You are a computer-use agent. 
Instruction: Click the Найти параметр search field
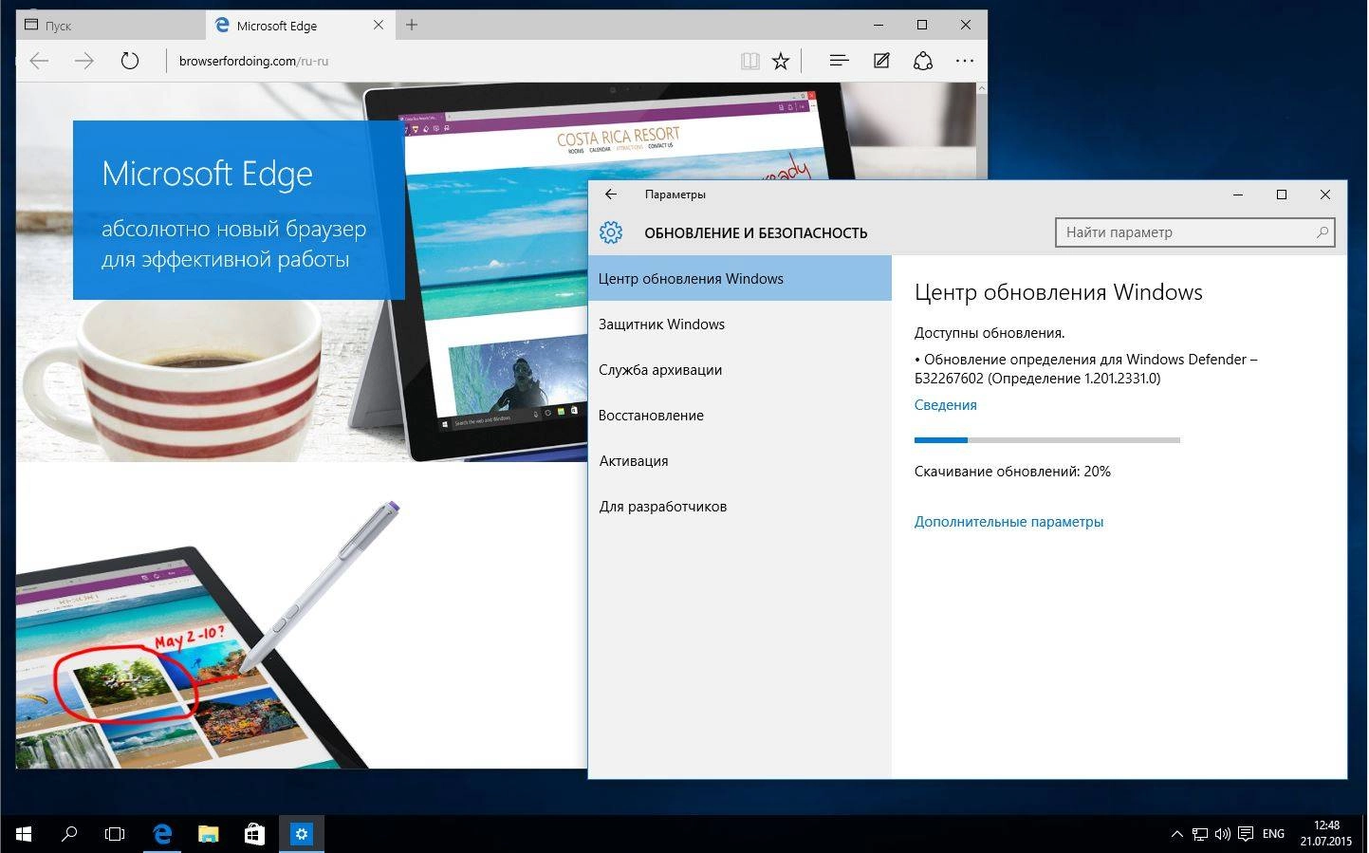tap(1194, 232)
